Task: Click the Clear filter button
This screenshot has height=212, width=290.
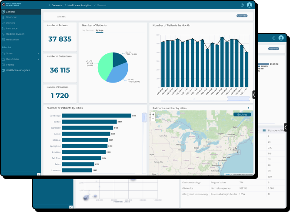Action: click(242, 16)
